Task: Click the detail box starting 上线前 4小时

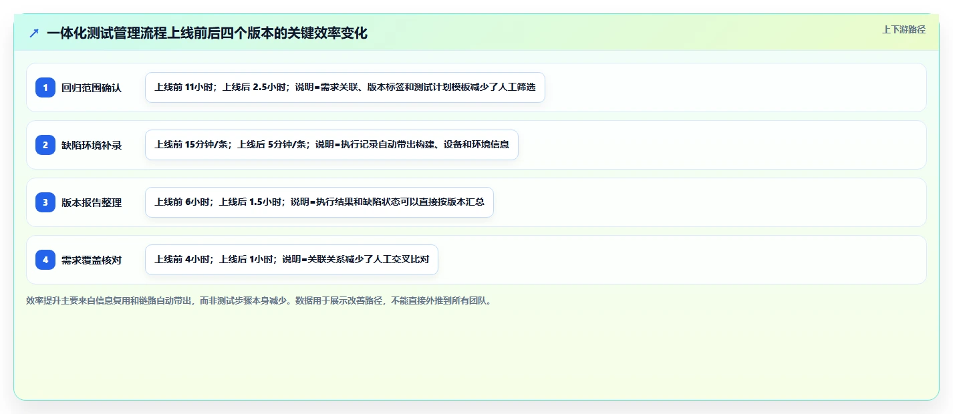Action: point(291,260)
